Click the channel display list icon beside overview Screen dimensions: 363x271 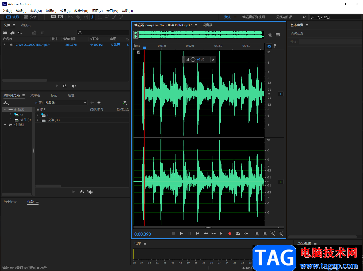[278, 35]
